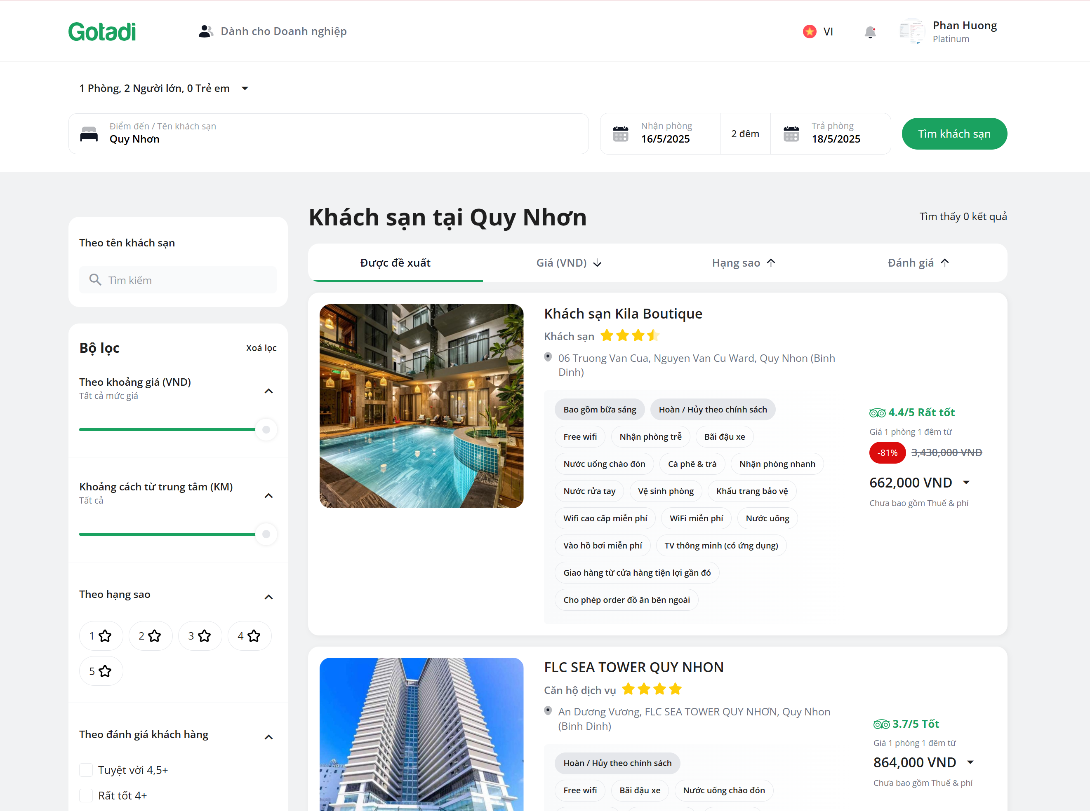Collapse the Theo khoảng giá filter section
This screenshot has height=811, width=1090.
pyautogui.click(x=268, y=391)
